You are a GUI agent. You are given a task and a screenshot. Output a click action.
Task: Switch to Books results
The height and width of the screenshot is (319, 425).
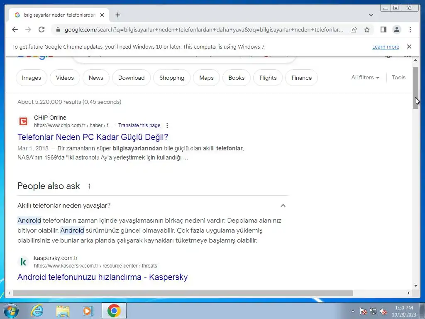236,78
